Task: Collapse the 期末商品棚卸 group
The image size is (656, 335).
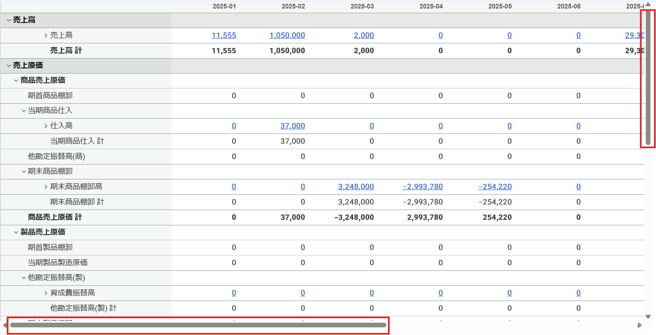Action: pyautogui.click(x=24, y=171)
